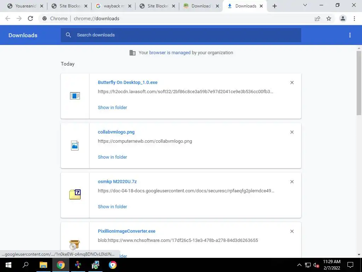Show osmkp M2020U.7z in folder
The width and height of the screenshot is (362, 272).
pyautogui.click(x=112, y=206)
